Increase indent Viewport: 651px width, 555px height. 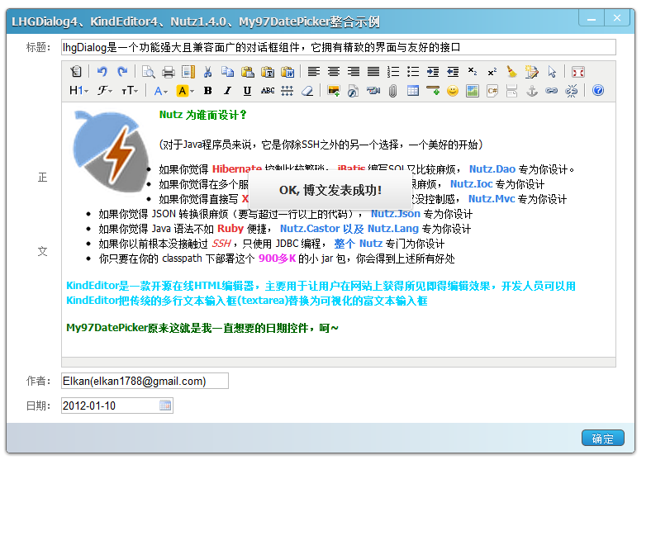[433, 72]
